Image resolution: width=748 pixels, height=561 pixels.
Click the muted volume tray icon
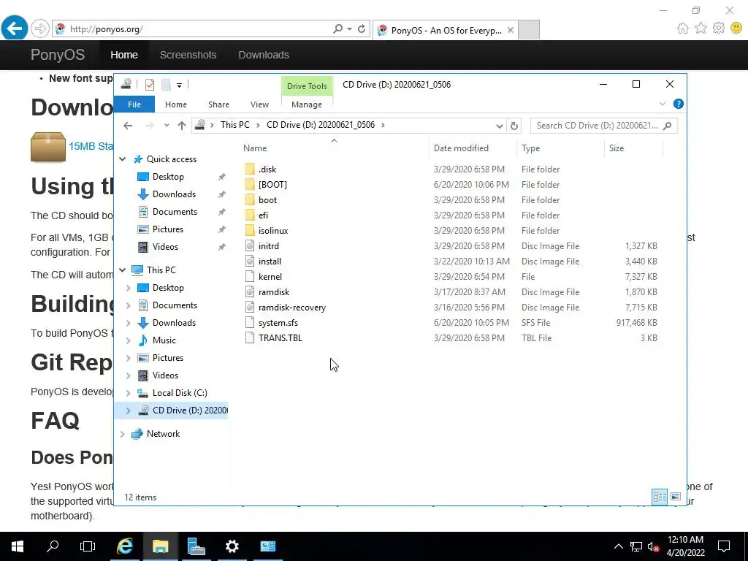pyautogui.click(x=654, y=546)
